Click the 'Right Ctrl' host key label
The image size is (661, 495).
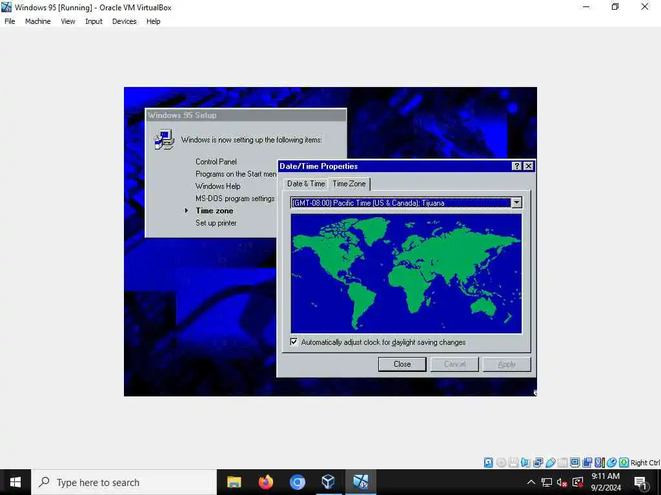tap(645, 463)
